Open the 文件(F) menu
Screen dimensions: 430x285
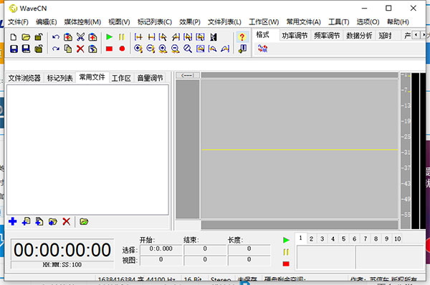[x=18, y=22]
